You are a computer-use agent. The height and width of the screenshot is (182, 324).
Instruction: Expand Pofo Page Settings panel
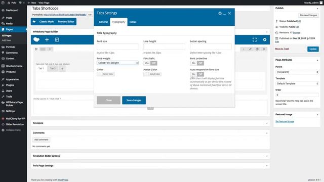click(x=267, y=166)
